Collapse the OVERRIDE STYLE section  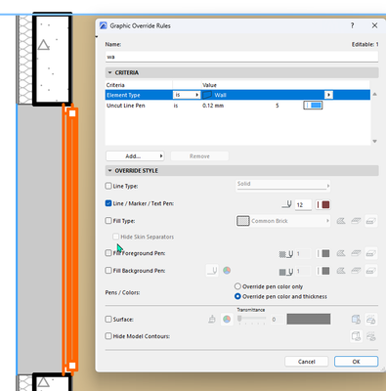[109, 171]
